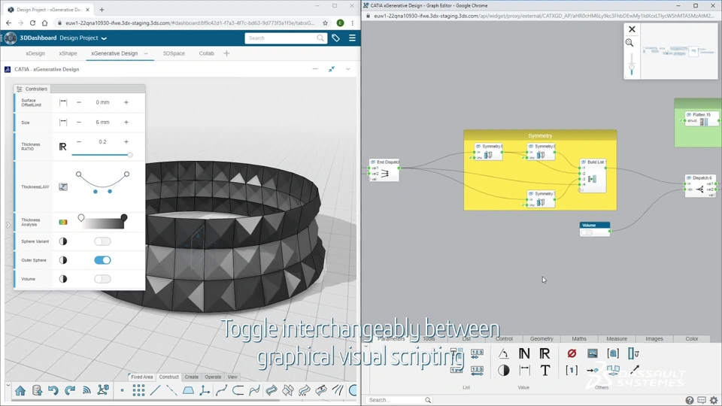722x406 pixels.
Task: Decrease Thickness RATIO with minus
Action: tap(79, 142)
